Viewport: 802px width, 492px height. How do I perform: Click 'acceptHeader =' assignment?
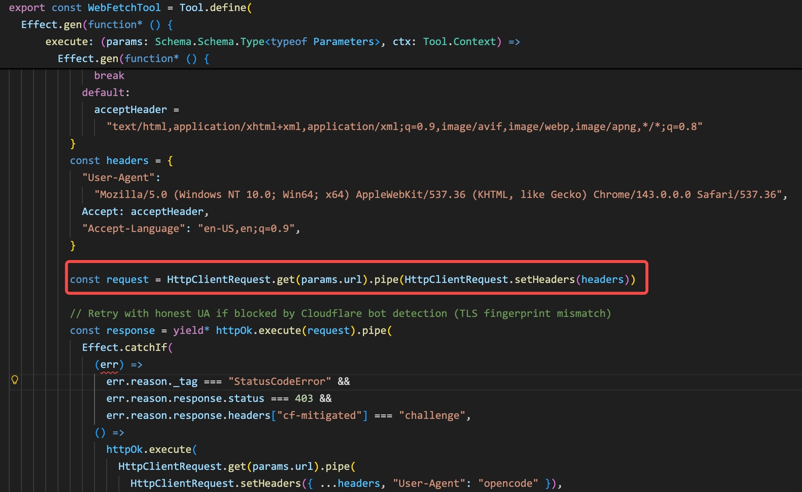[137, 110]
